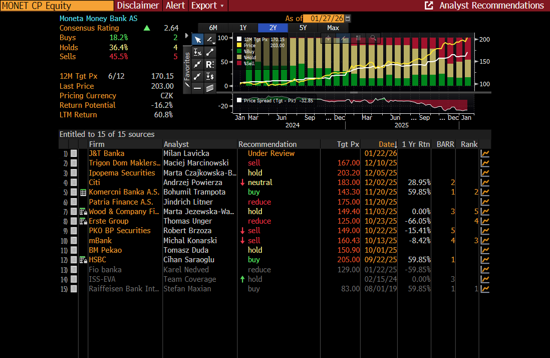Select the 2Y chart range tab
The height and width of the screenshot is (358, 550).
(x=273, y=28)
